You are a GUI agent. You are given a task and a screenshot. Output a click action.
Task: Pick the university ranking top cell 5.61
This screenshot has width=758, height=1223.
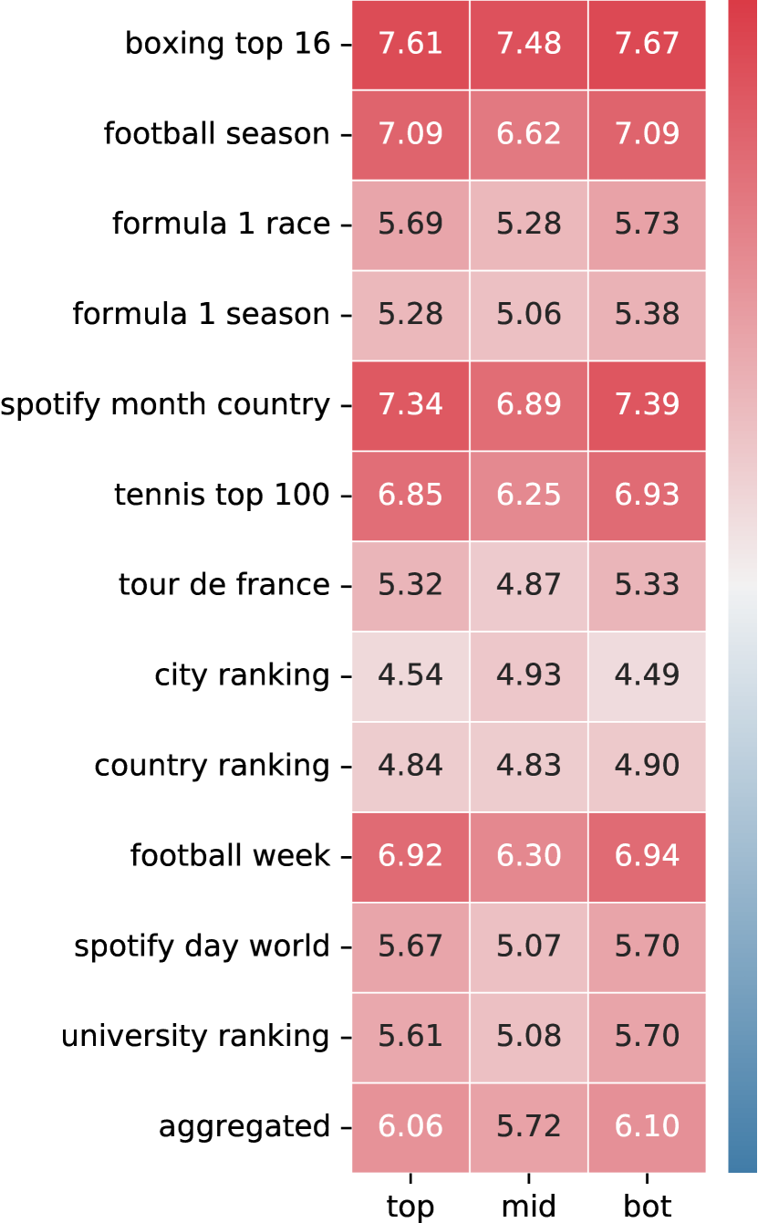(410, 1036)
